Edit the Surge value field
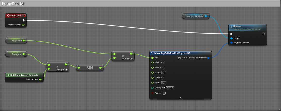This screenshot has height=111, width=281. pyautogui.click(x=164, y=83)
